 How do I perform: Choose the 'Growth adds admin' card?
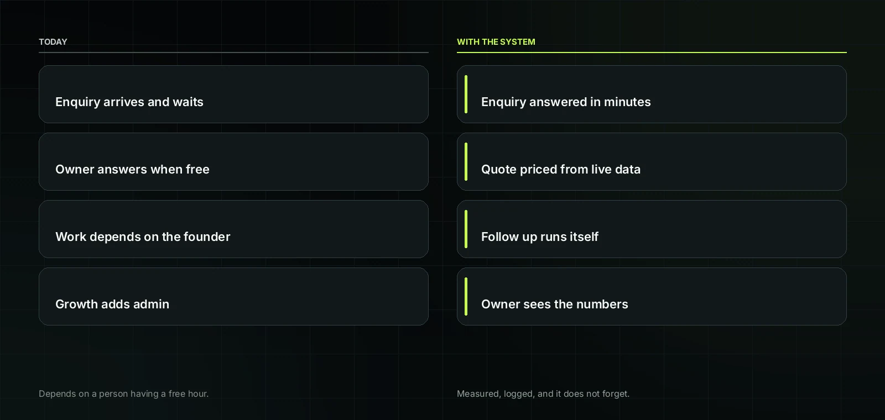point(233,297)
